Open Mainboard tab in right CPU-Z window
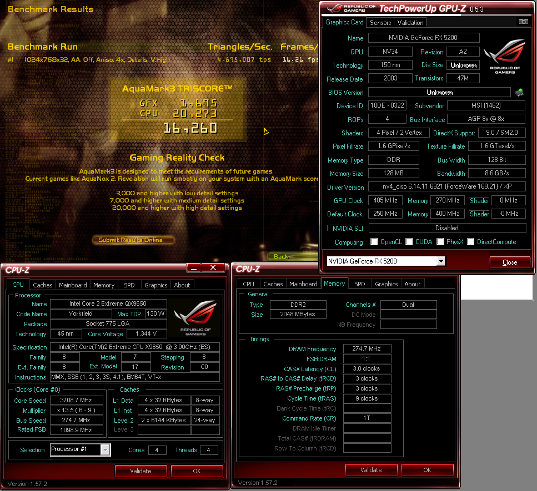The image size is (537, 491). click(303, 284)
